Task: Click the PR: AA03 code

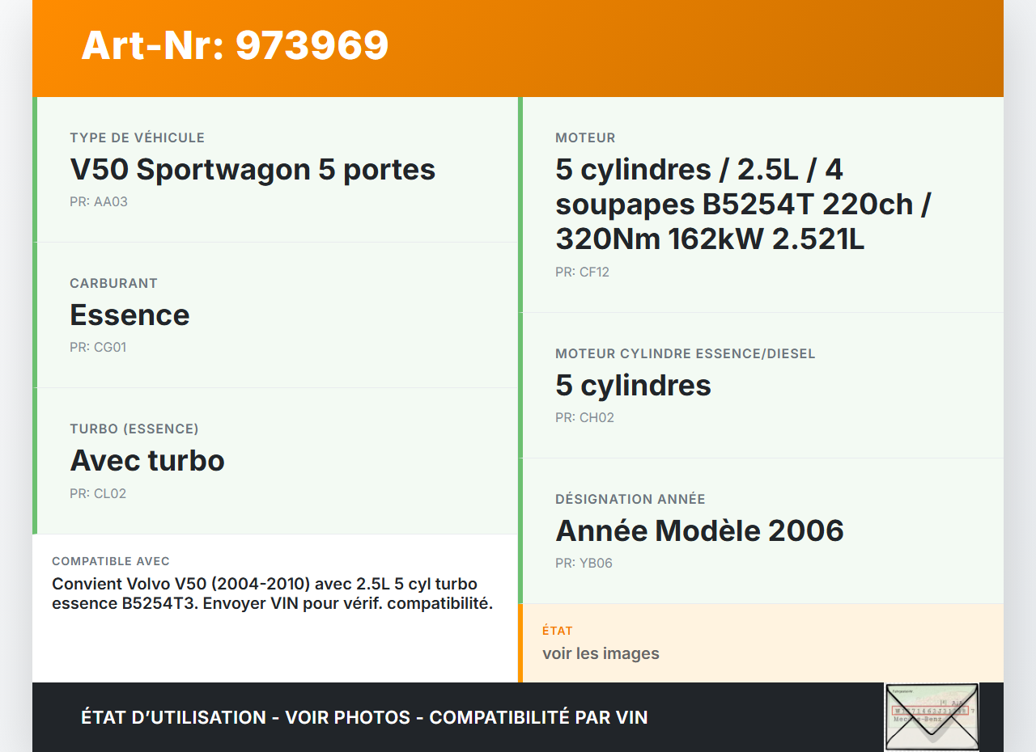Action: click(x=99, y=202)
